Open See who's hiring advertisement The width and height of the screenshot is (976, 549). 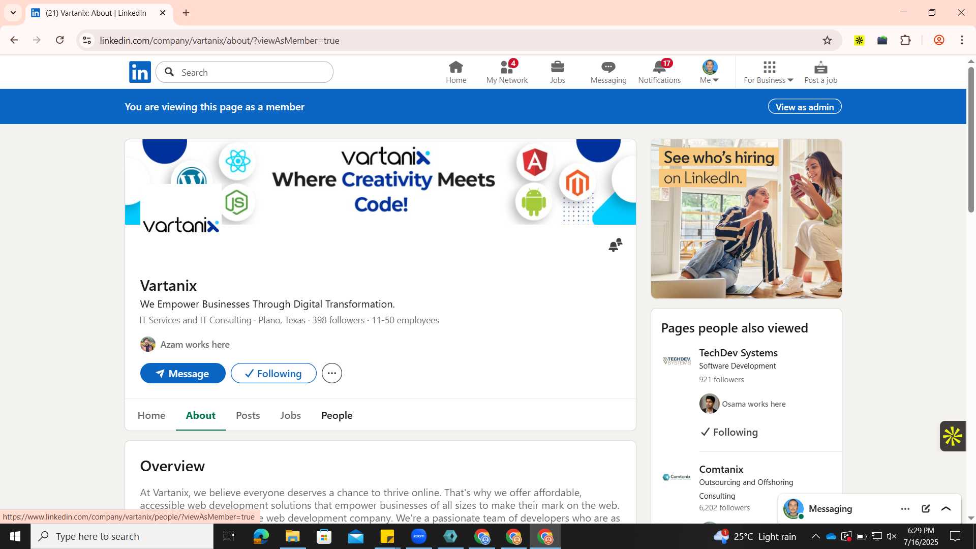746,219
